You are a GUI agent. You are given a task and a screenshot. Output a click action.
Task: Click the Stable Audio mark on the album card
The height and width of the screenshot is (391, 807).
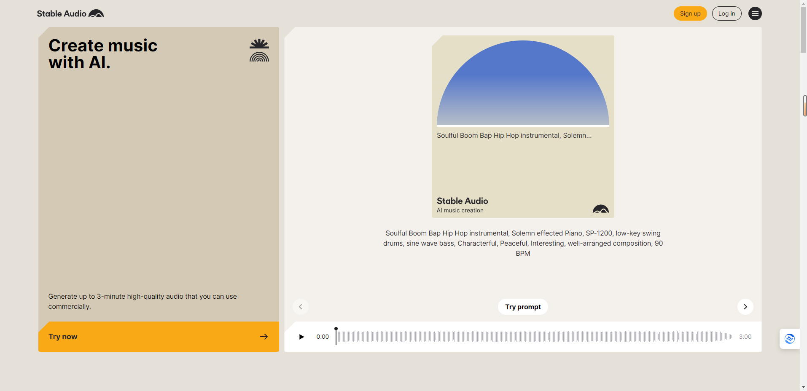[x=600, y=209]
